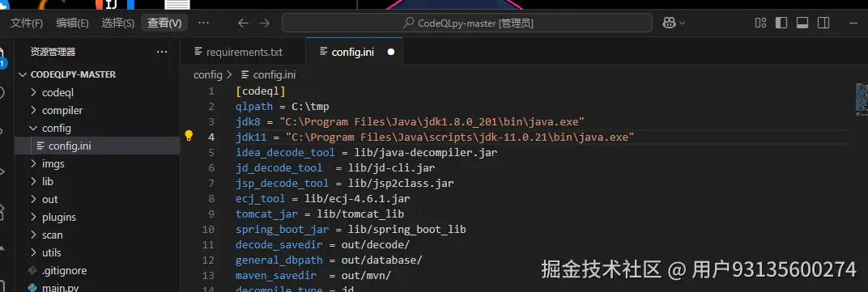The height and width of the screenshot is (292, 868).
Task: Click the general_dbpath line
Action: point(329,260)
